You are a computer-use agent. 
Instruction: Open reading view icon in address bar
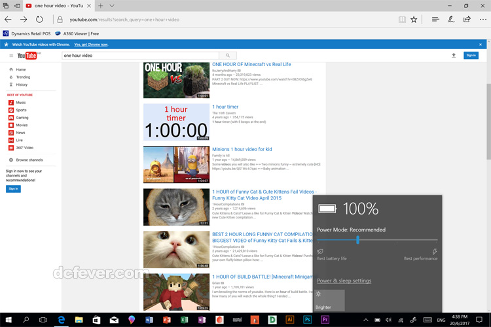point(402,20)
